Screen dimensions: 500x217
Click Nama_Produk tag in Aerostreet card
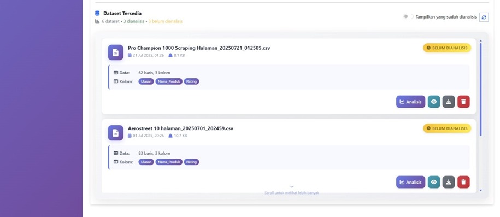pyautogui.click(x=169, y=162)
